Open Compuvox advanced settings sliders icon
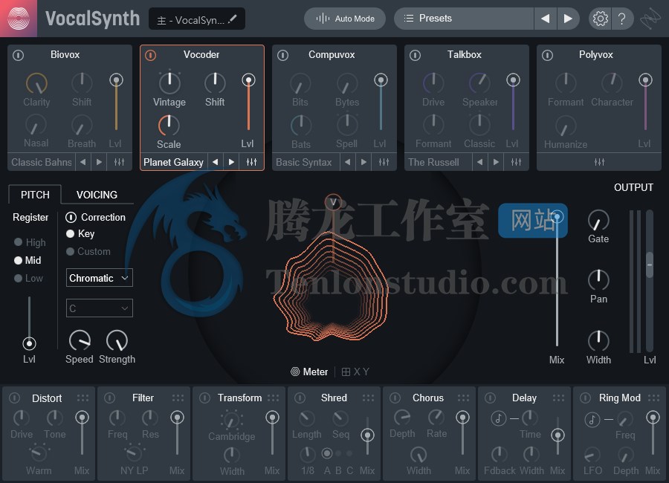The width and height of the screenshot is (669, 483). (x=384, y=162)
